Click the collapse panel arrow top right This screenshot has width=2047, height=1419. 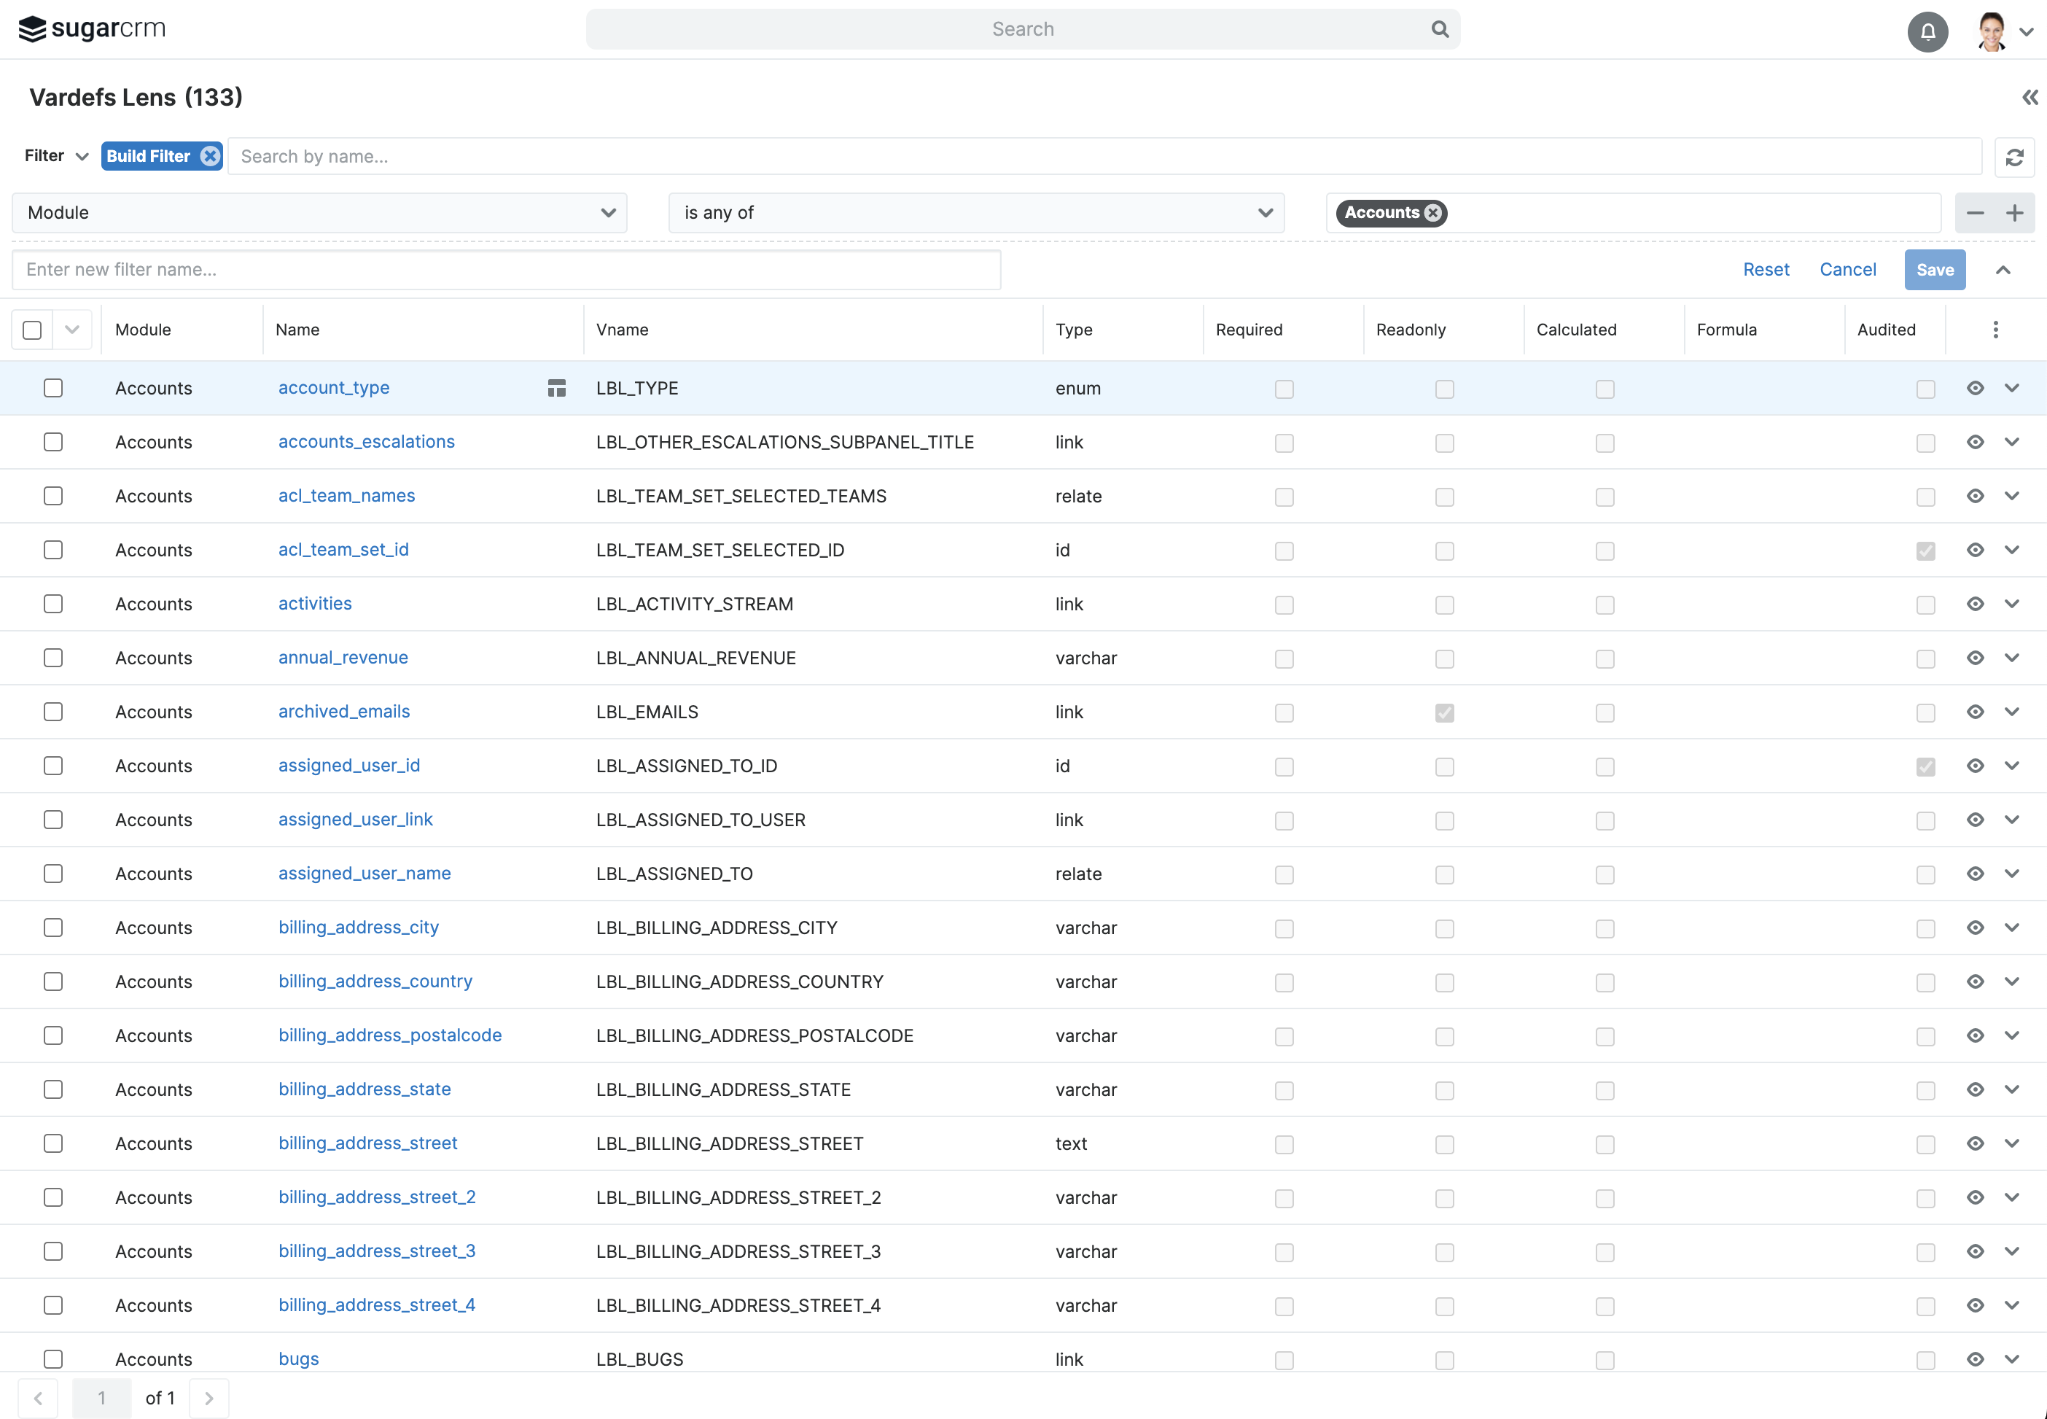(x=2032, y=96)
